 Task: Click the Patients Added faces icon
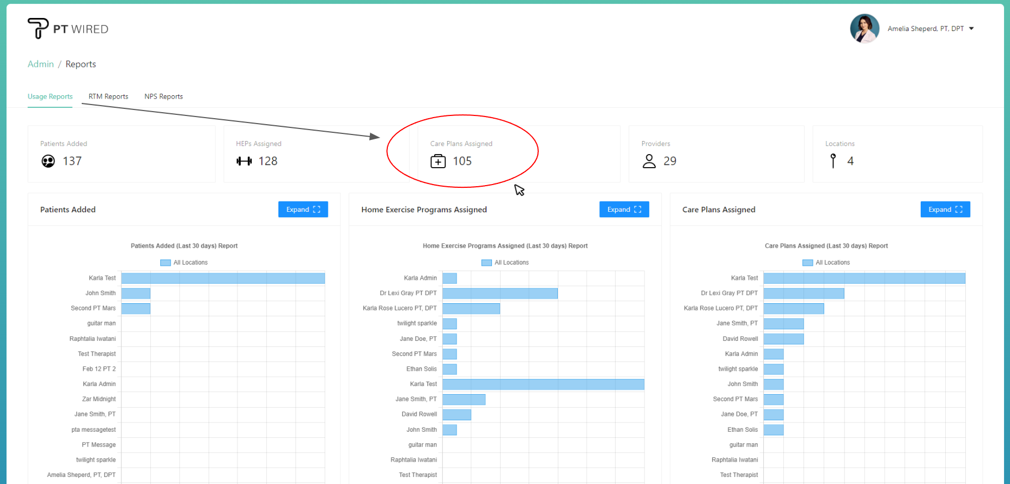point(48,161)
